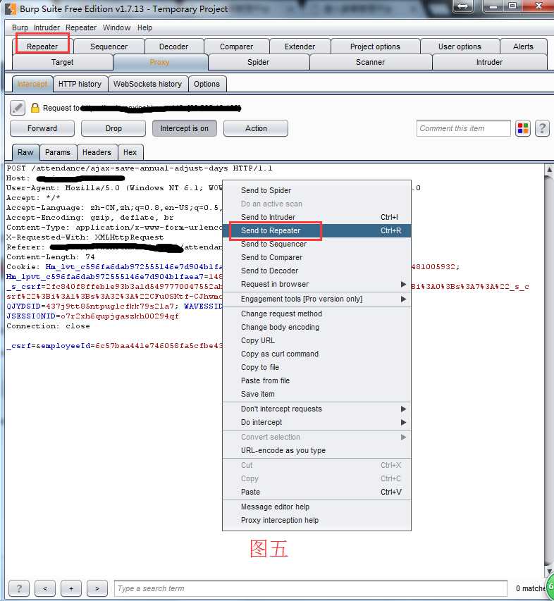Switch to the Spider tab
The width and height of the screenshot is (554, 601).
[259, 62]
